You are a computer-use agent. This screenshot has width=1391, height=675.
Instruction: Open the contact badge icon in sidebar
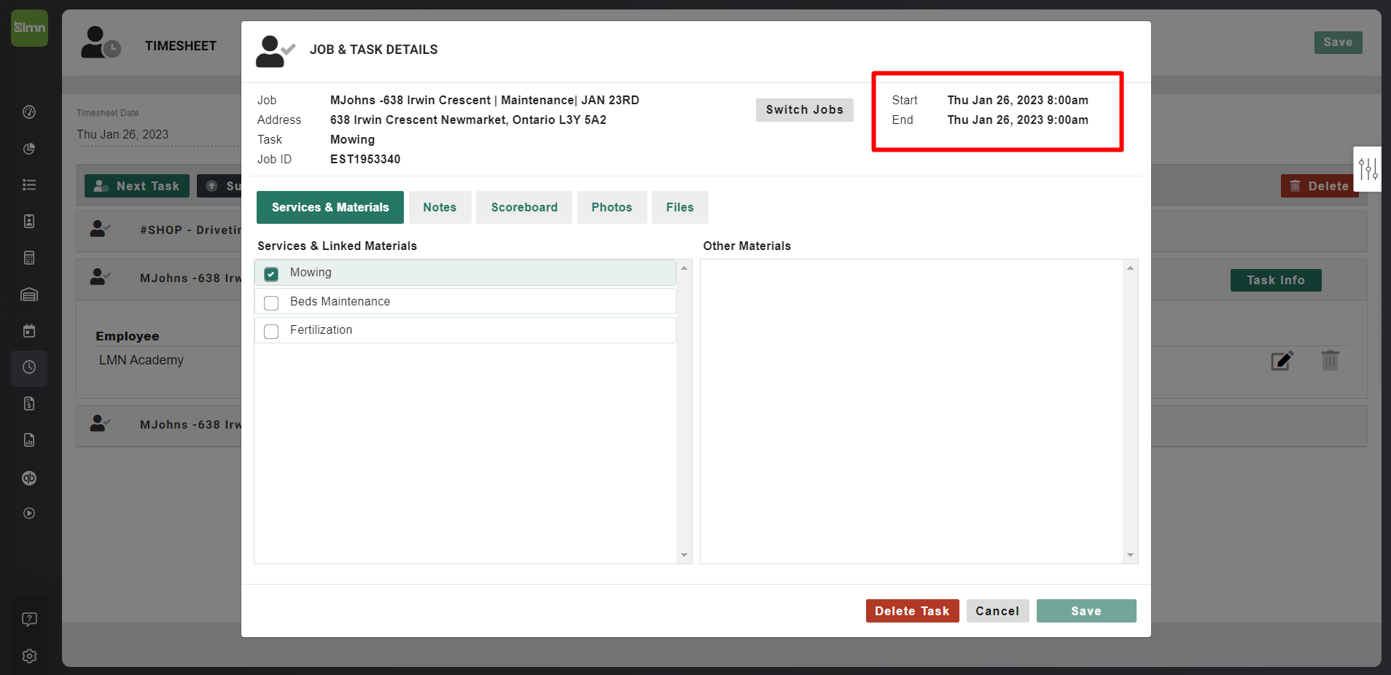click(29, 221)
